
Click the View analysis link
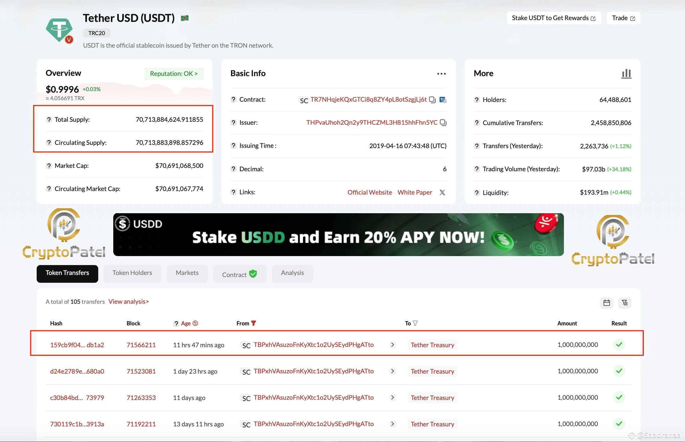tap(129, 302)
